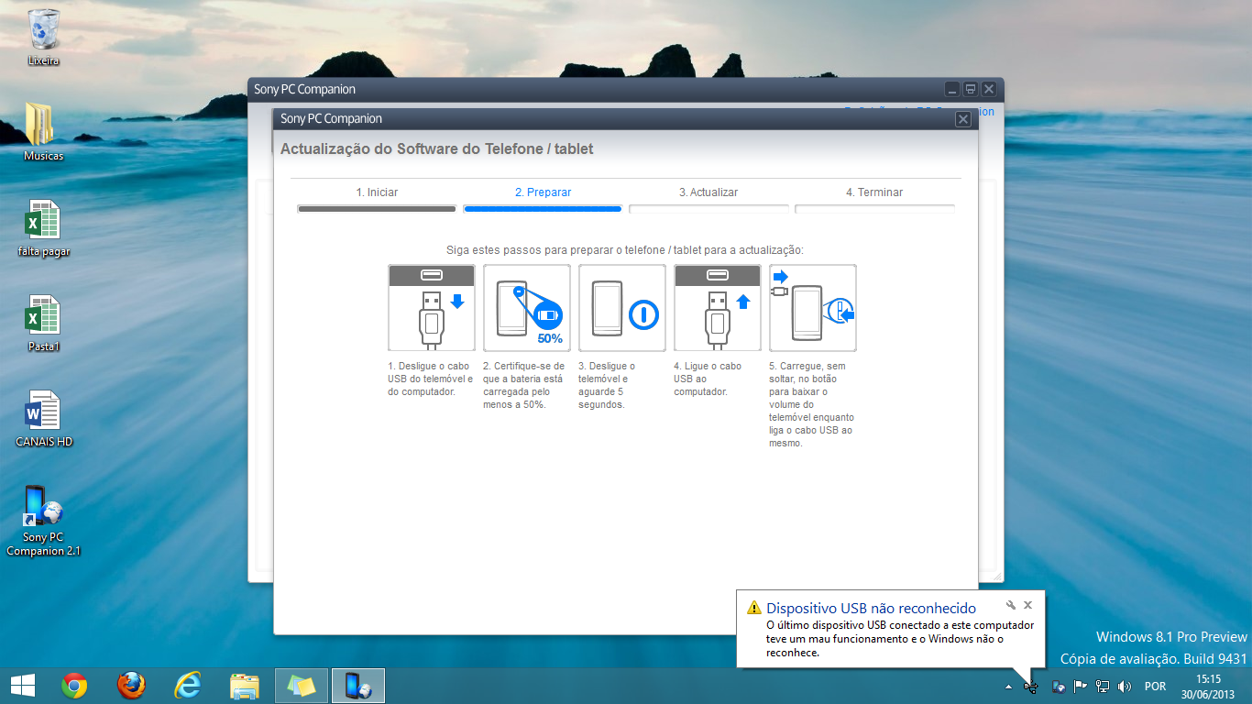Screen dimensions: 1252x704
Task: Open the Lixeira recycle bin icon
Action: (43, 37)
